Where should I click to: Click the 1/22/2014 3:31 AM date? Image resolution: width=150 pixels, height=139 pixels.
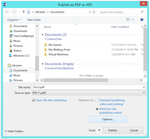pyautogui.click(x=123, y=54)
